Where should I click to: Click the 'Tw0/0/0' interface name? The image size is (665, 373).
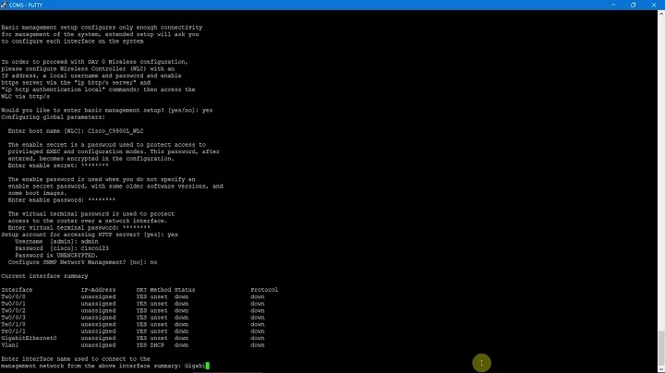point(13,296)
